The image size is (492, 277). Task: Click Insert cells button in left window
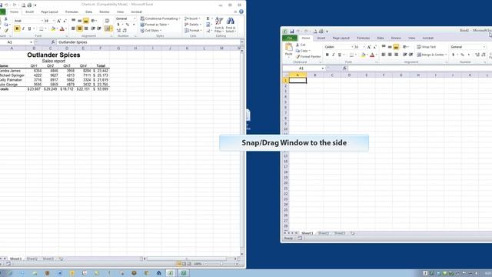click(192, 18)
